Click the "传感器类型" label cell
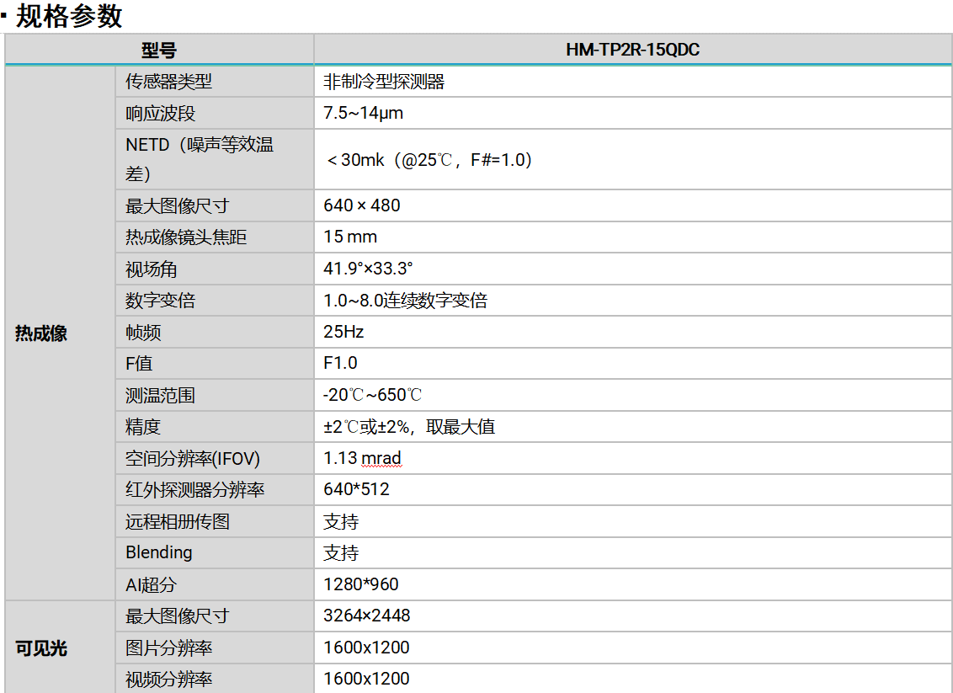 pyautogui.click(x=215, y=82)
